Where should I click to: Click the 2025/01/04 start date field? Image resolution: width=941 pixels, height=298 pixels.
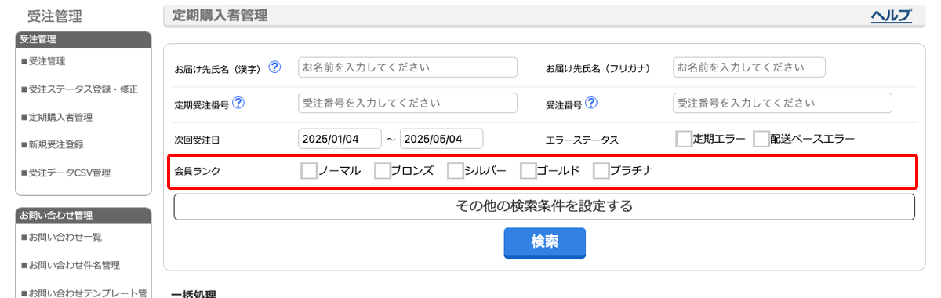340,139
